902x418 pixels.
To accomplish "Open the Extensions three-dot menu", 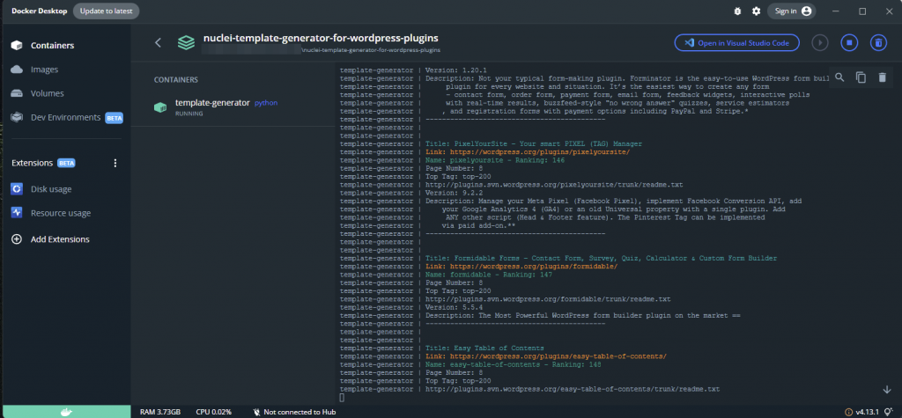I will tap(115, 163).
